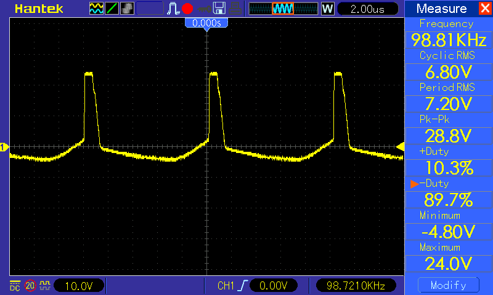493x295 pixels.
Task: Select the Cyclic RMS measurement label
Action: coord(447,55)
